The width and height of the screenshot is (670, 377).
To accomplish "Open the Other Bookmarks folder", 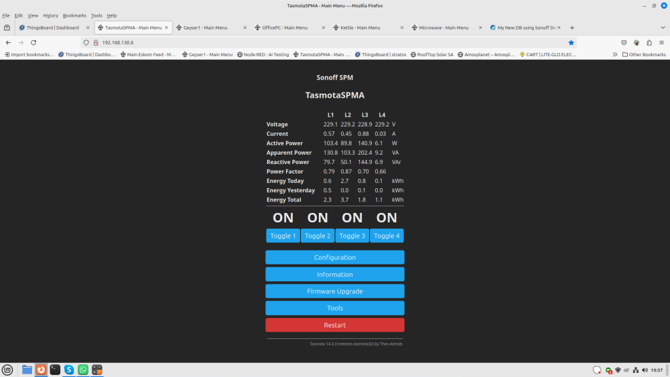I will point(644,55).
